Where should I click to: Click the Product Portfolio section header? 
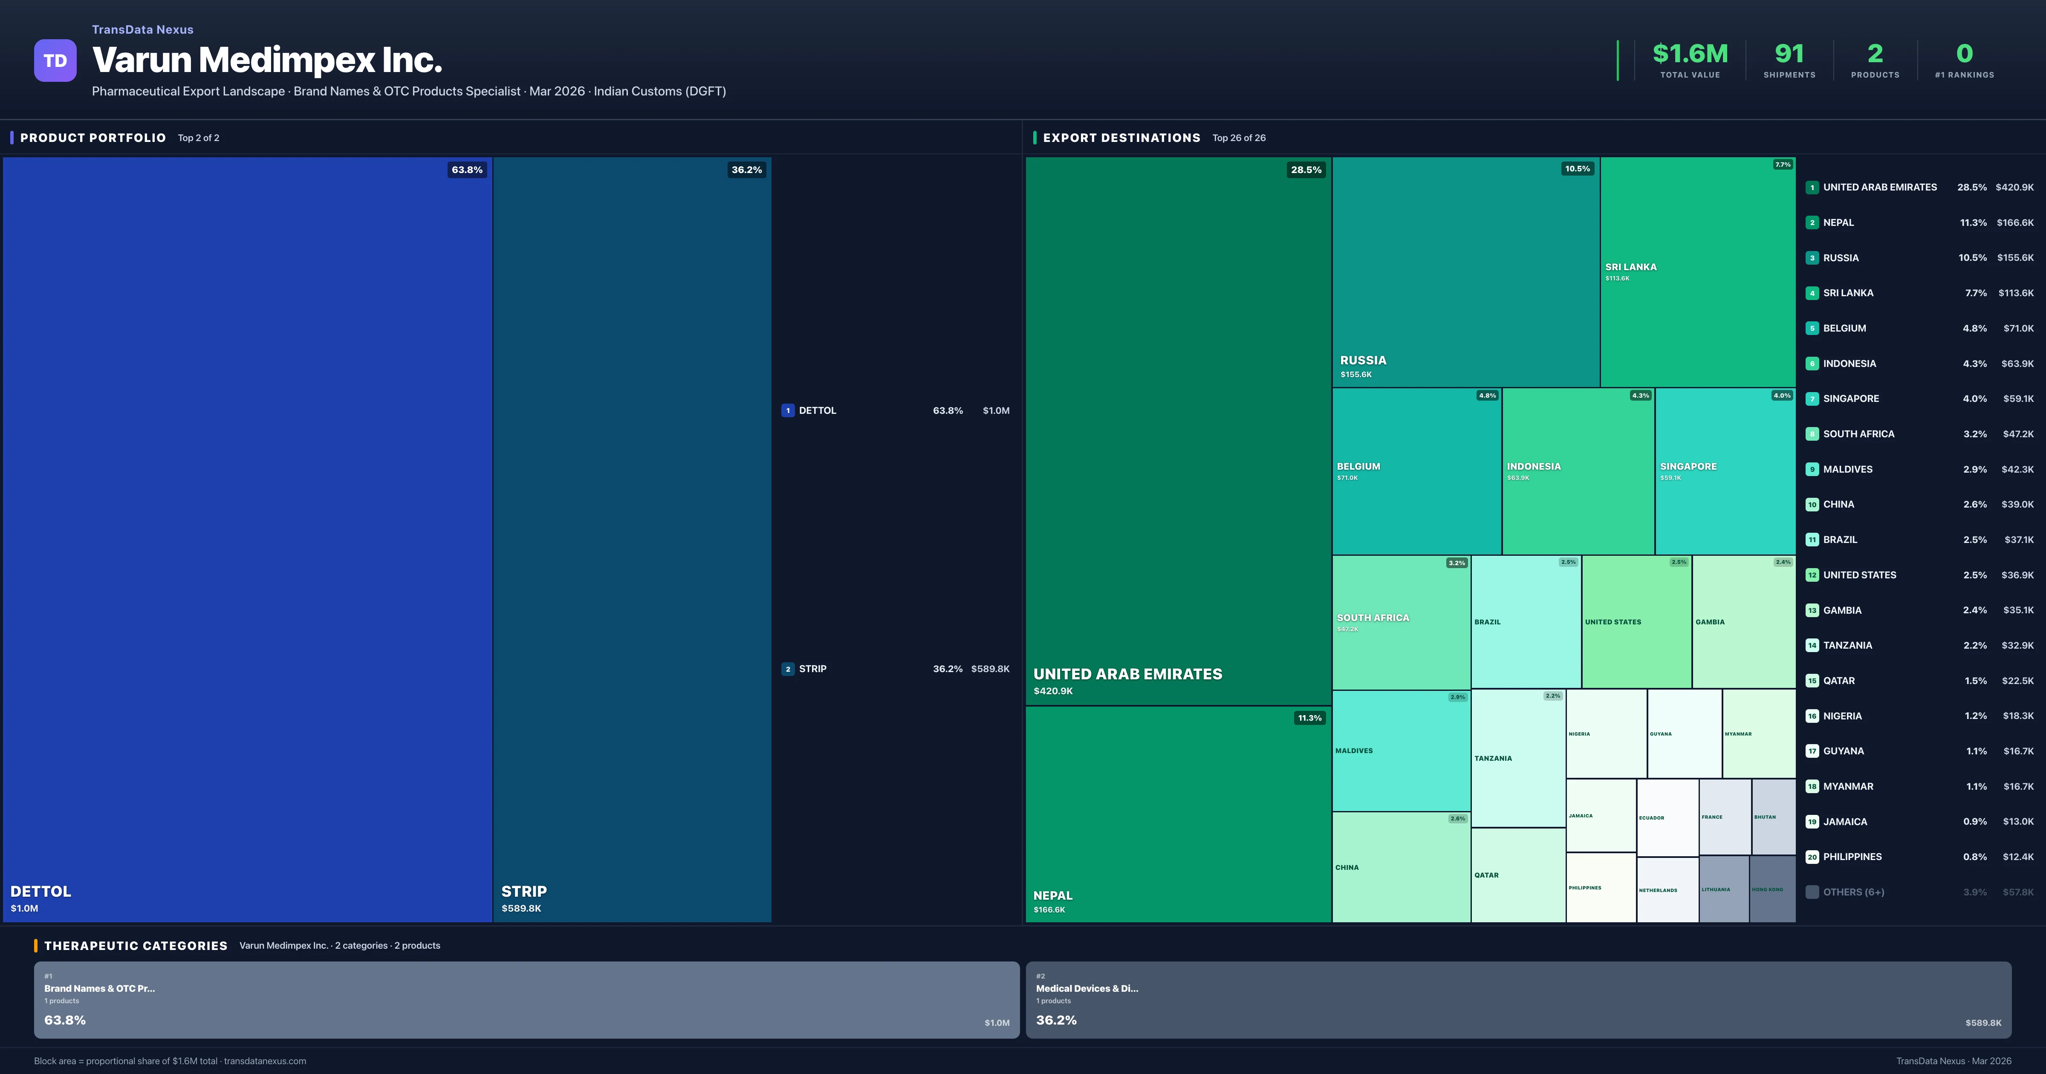[x=93, y=137]
